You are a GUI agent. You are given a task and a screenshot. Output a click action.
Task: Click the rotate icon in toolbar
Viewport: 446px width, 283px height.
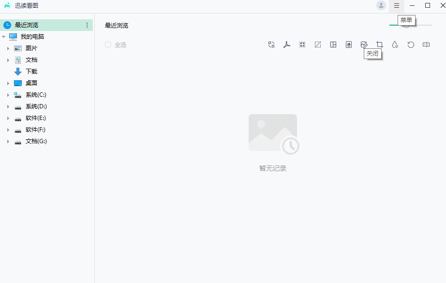tap(411, 45)
